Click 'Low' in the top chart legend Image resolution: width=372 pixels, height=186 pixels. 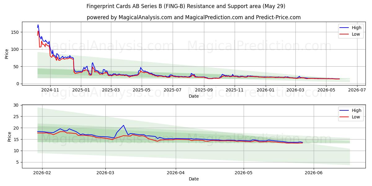click(x=356, y=34)
